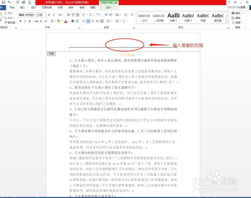Toggle Align Right

coord(93,21)
